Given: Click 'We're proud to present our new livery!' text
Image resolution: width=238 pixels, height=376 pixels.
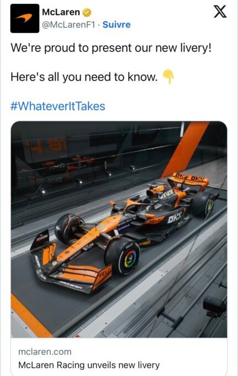Looking at the screenshot, I should coord(111,48).
